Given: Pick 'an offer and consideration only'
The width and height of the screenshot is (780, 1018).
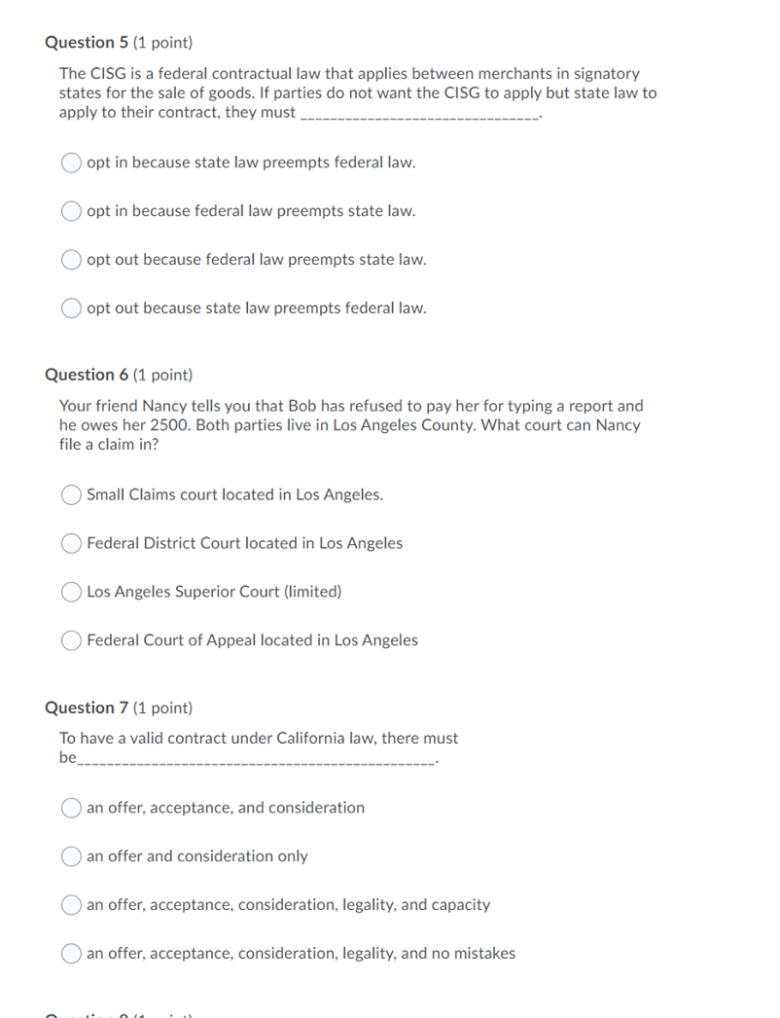Looking at the screenshot, I should click(x=70, y=856).
